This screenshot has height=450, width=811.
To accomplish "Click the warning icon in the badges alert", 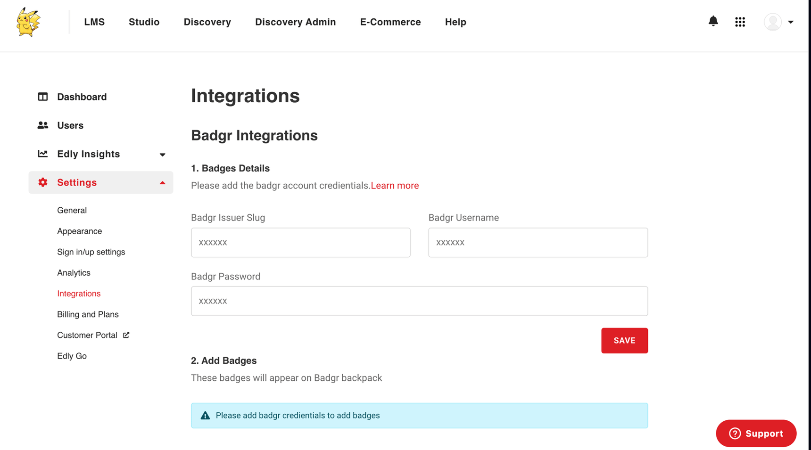I will pos(205,415).
